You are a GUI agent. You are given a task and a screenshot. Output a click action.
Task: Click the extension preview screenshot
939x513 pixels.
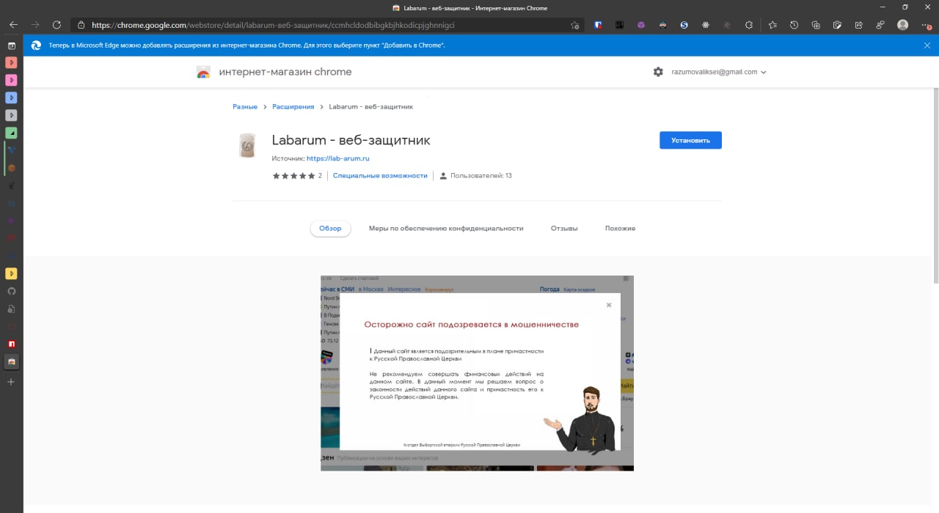coord(477,373)
